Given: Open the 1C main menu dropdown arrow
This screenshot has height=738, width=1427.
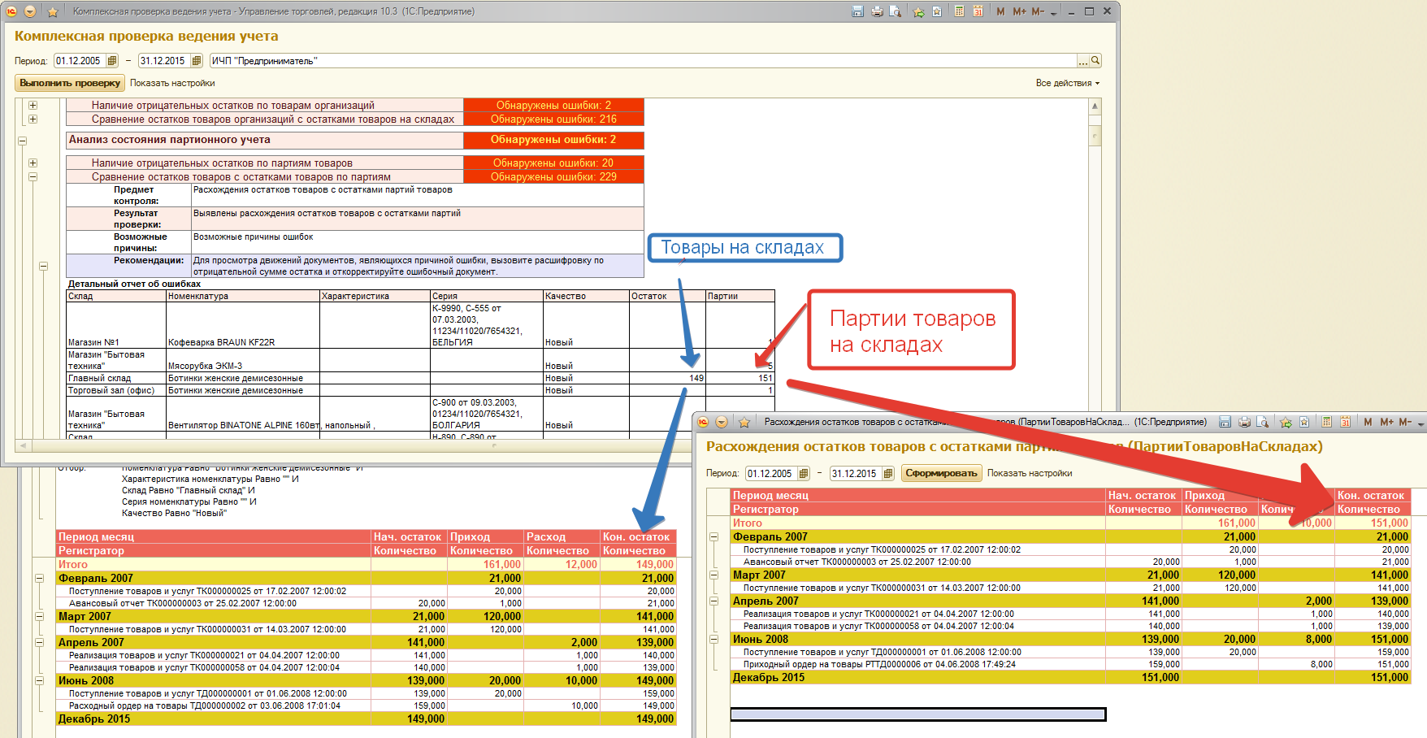Looking at the screenshot, I should [30, 11].
